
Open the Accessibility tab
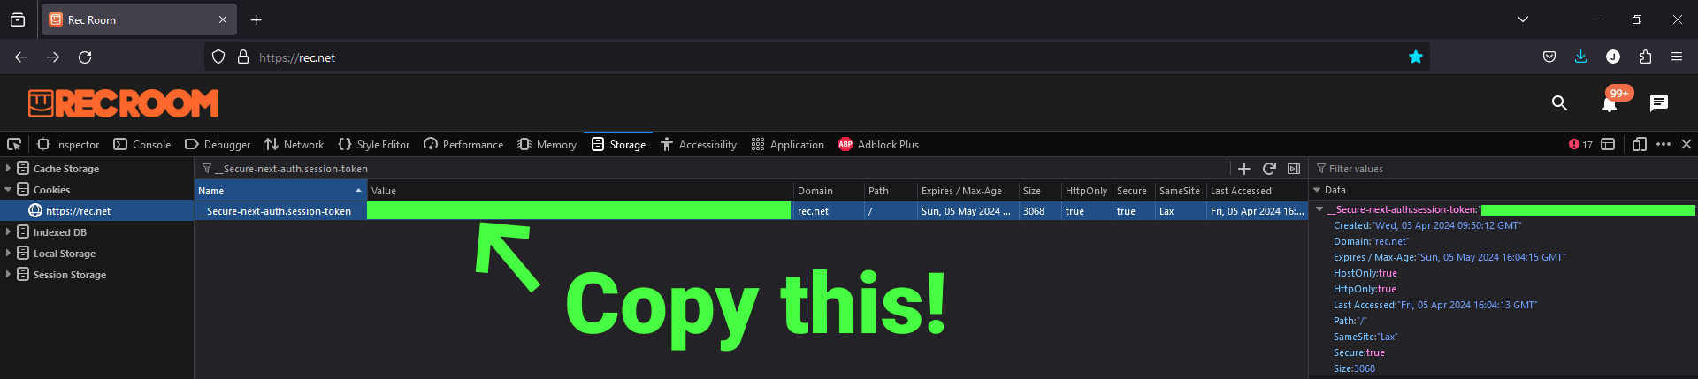[699, 144]
